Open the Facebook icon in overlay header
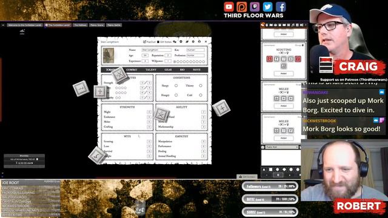 pyautogui.click(x=281, y=7)
